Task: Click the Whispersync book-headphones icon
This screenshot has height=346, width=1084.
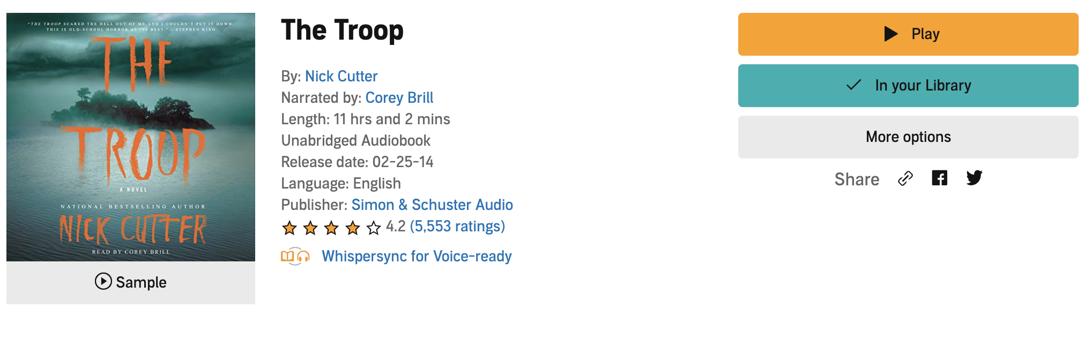Action: click(295, 257)
